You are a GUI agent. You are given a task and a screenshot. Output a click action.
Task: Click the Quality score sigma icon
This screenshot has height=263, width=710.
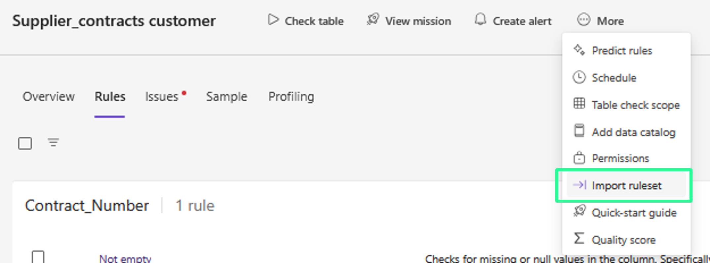[579, 239]
